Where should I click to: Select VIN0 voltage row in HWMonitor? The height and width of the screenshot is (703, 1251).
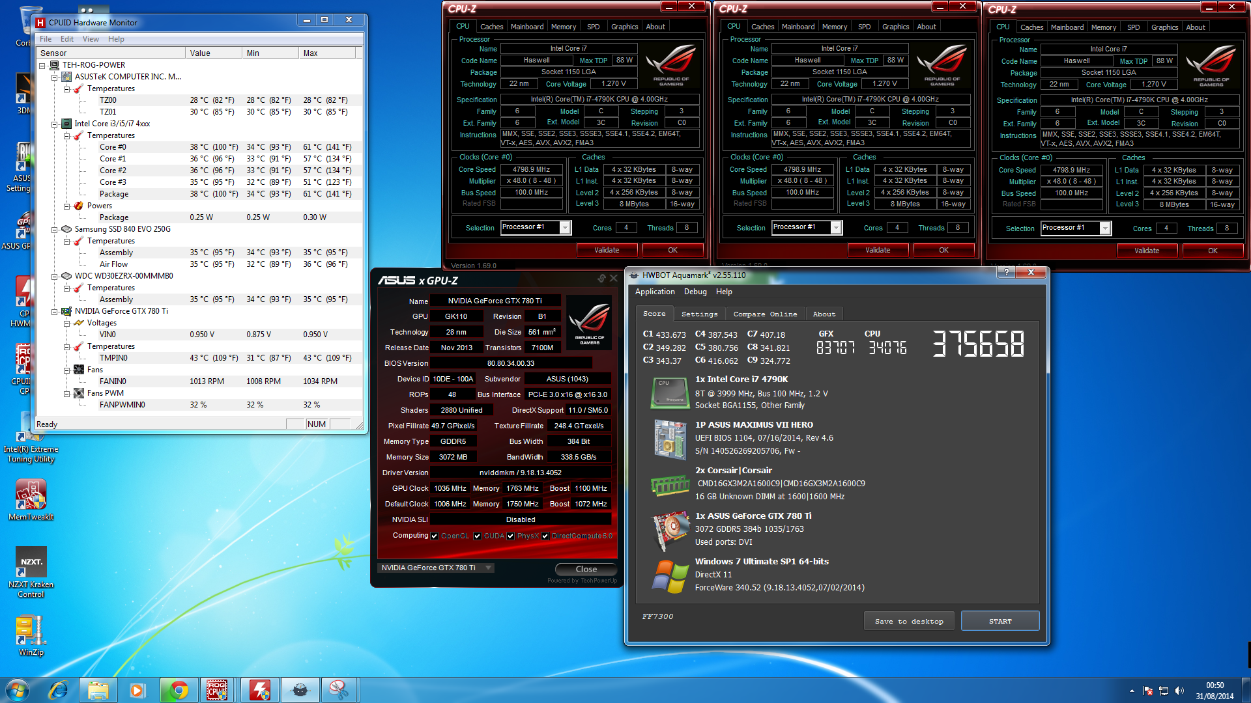[199, 335]
